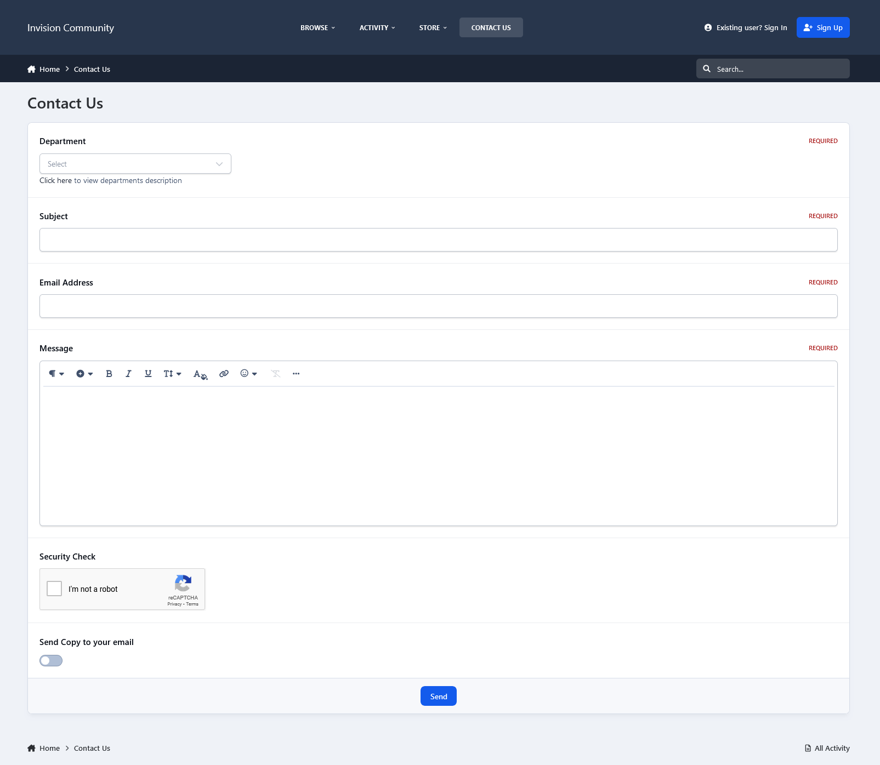
Task: Toggle Underline in the editor toolbar
Action: 148,374
